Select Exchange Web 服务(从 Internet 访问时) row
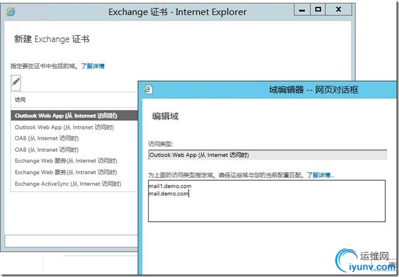This screenshot has height=277, width=399. (74, 161)
